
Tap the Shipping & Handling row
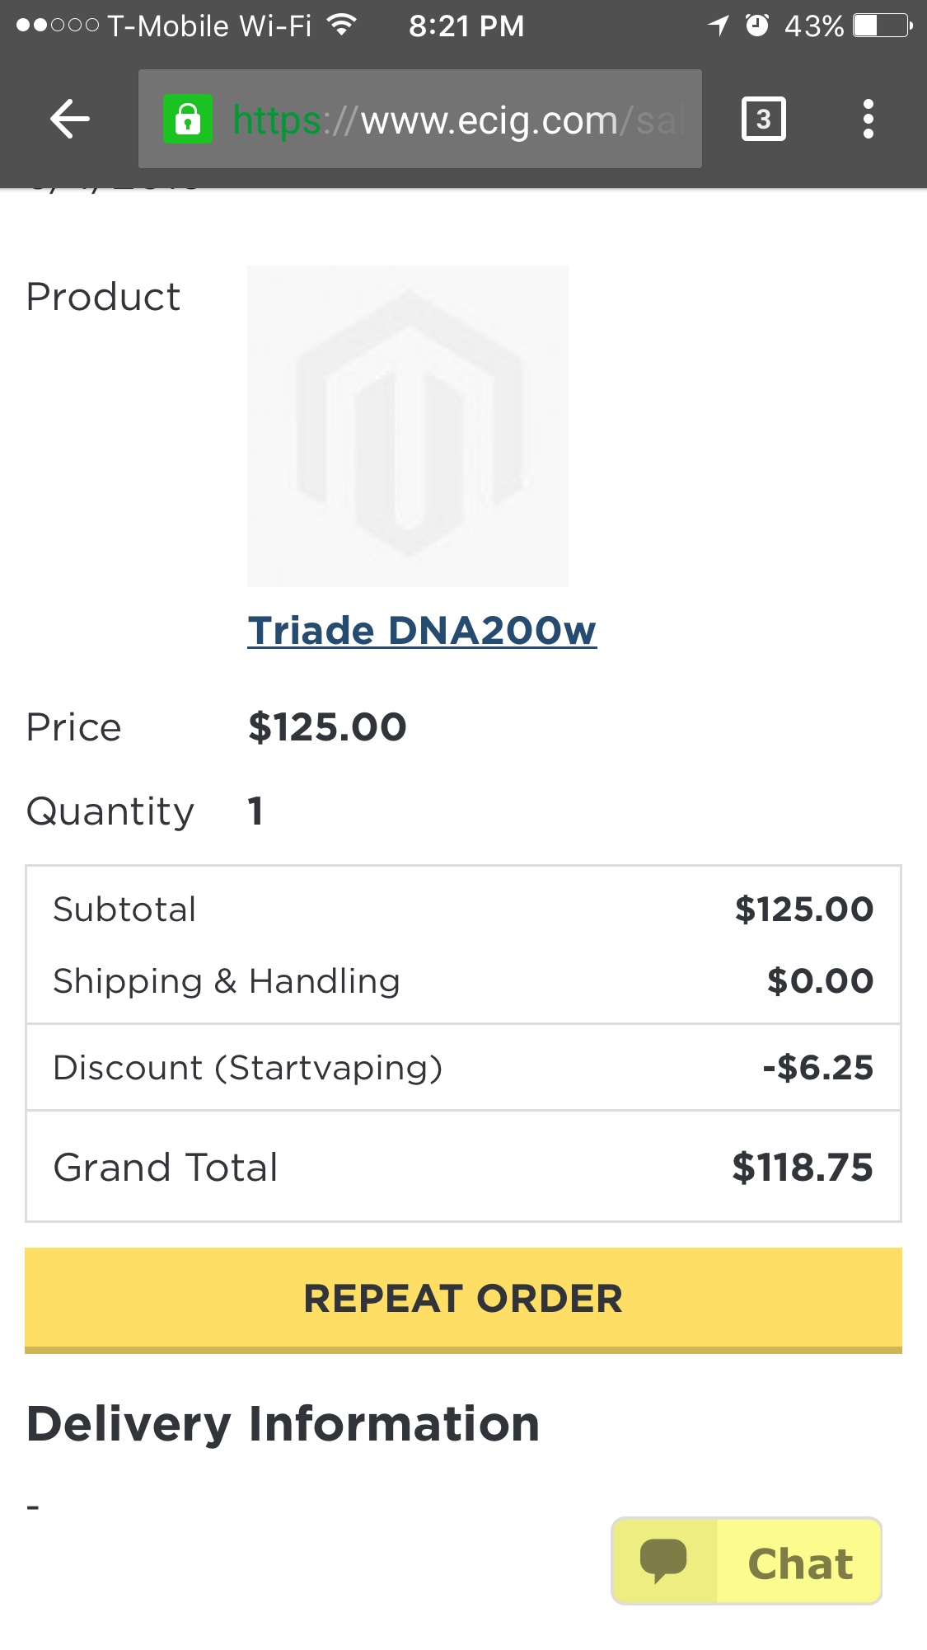(462, 981)
